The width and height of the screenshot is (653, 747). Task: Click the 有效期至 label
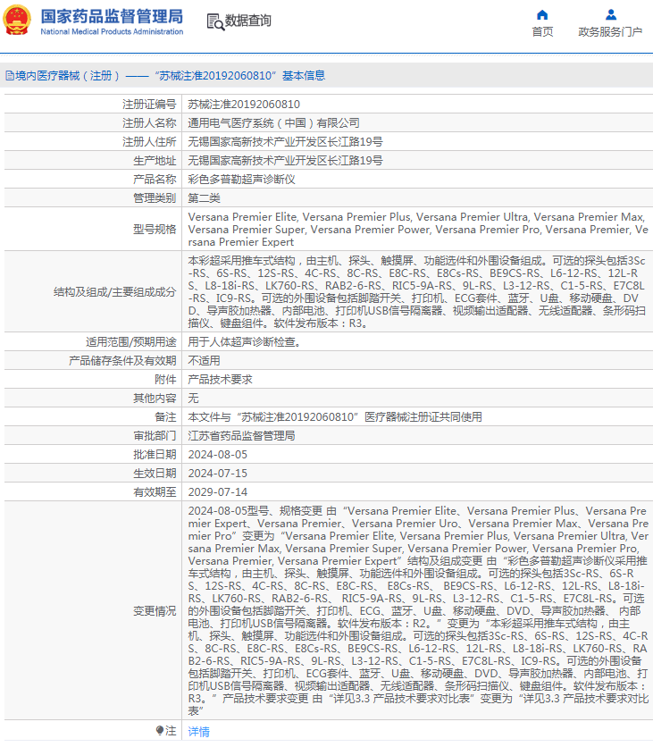point(155,491)
